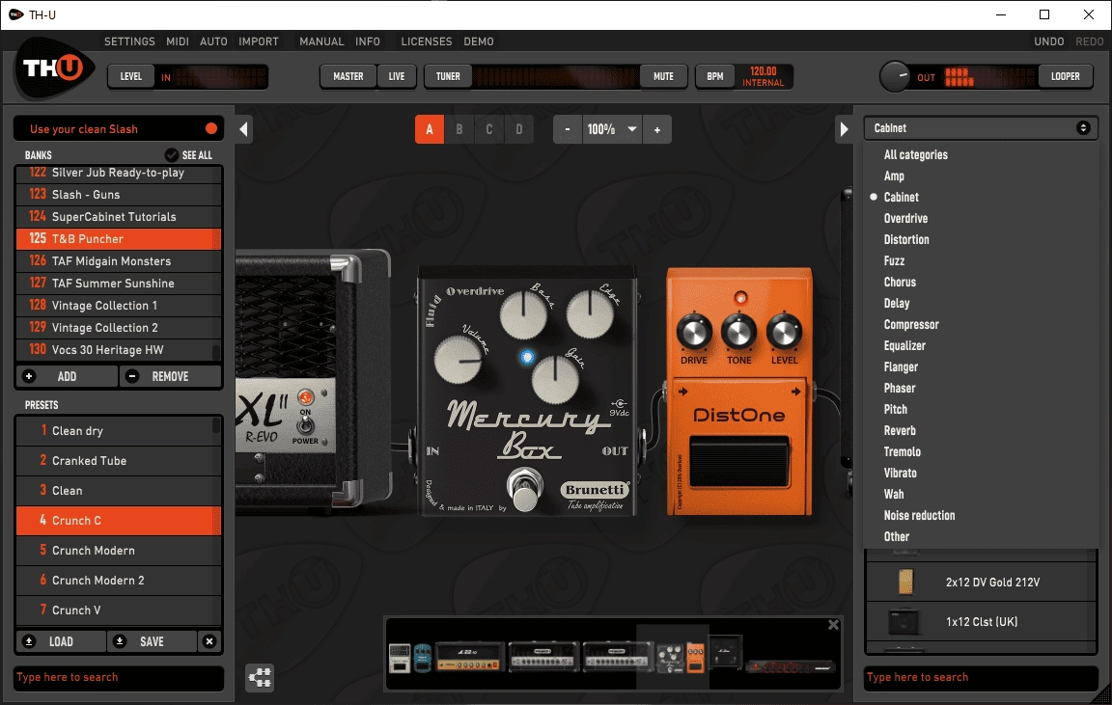This screenshot has width=1112, height=705.
Task: Select the blue pedal thumbnail in overview
Action: click(x=423, y=659)
